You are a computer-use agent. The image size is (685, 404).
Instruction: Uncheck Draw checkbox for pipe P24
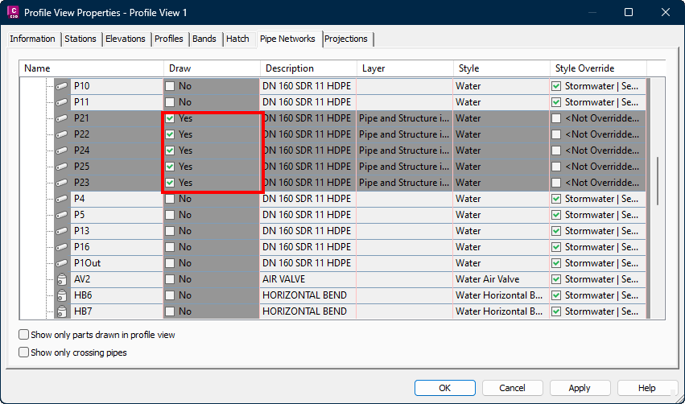point(170,150)
